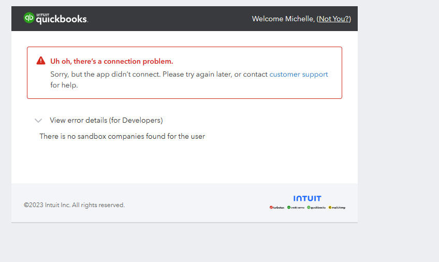Click the for help text in error box
The image size is (439, 262).
[64, 85]
